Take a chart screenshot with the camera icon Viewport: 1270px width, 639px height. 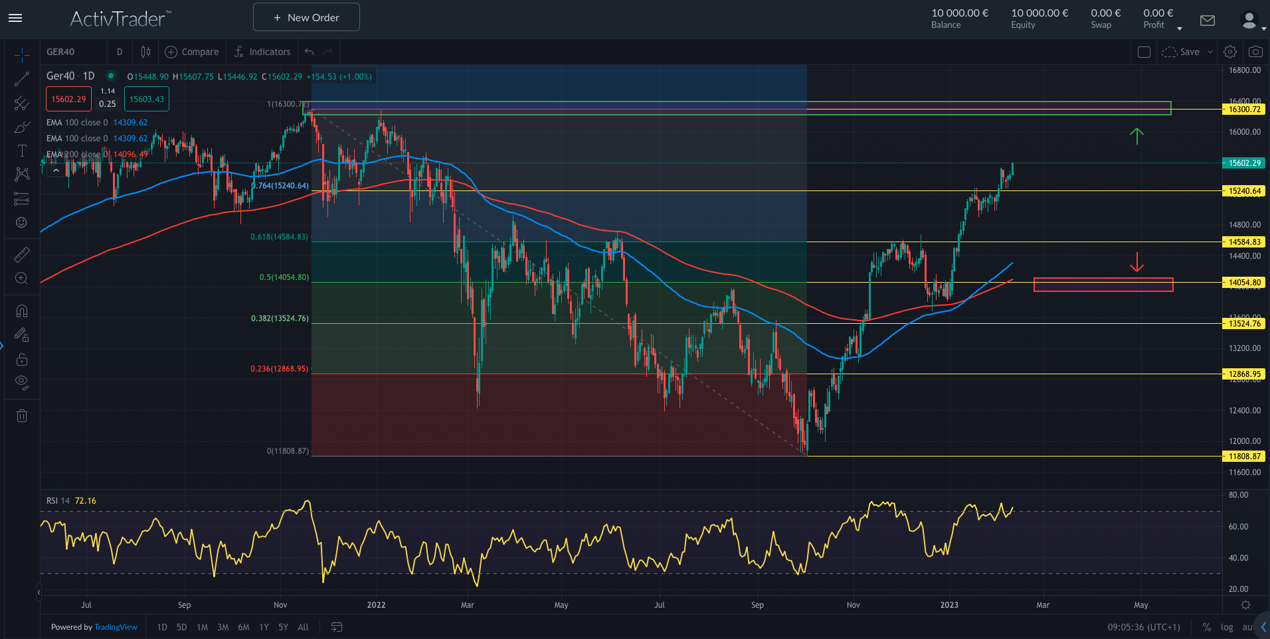pos(1256,51)
